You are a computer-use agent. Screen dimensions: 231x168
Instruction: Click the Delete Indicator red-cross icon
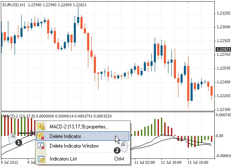click(41, 136)
